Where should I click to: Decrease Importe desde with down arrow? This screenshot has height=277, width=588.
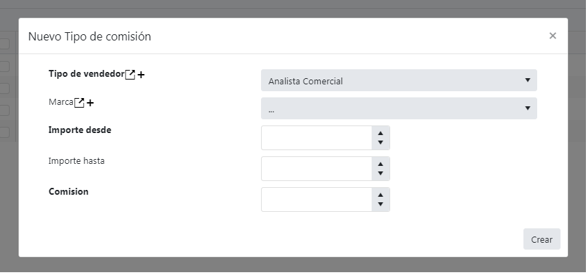tap(381, 142)
